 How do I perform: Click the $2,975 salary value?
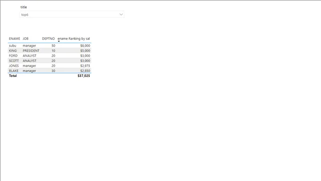coord(85,66)
